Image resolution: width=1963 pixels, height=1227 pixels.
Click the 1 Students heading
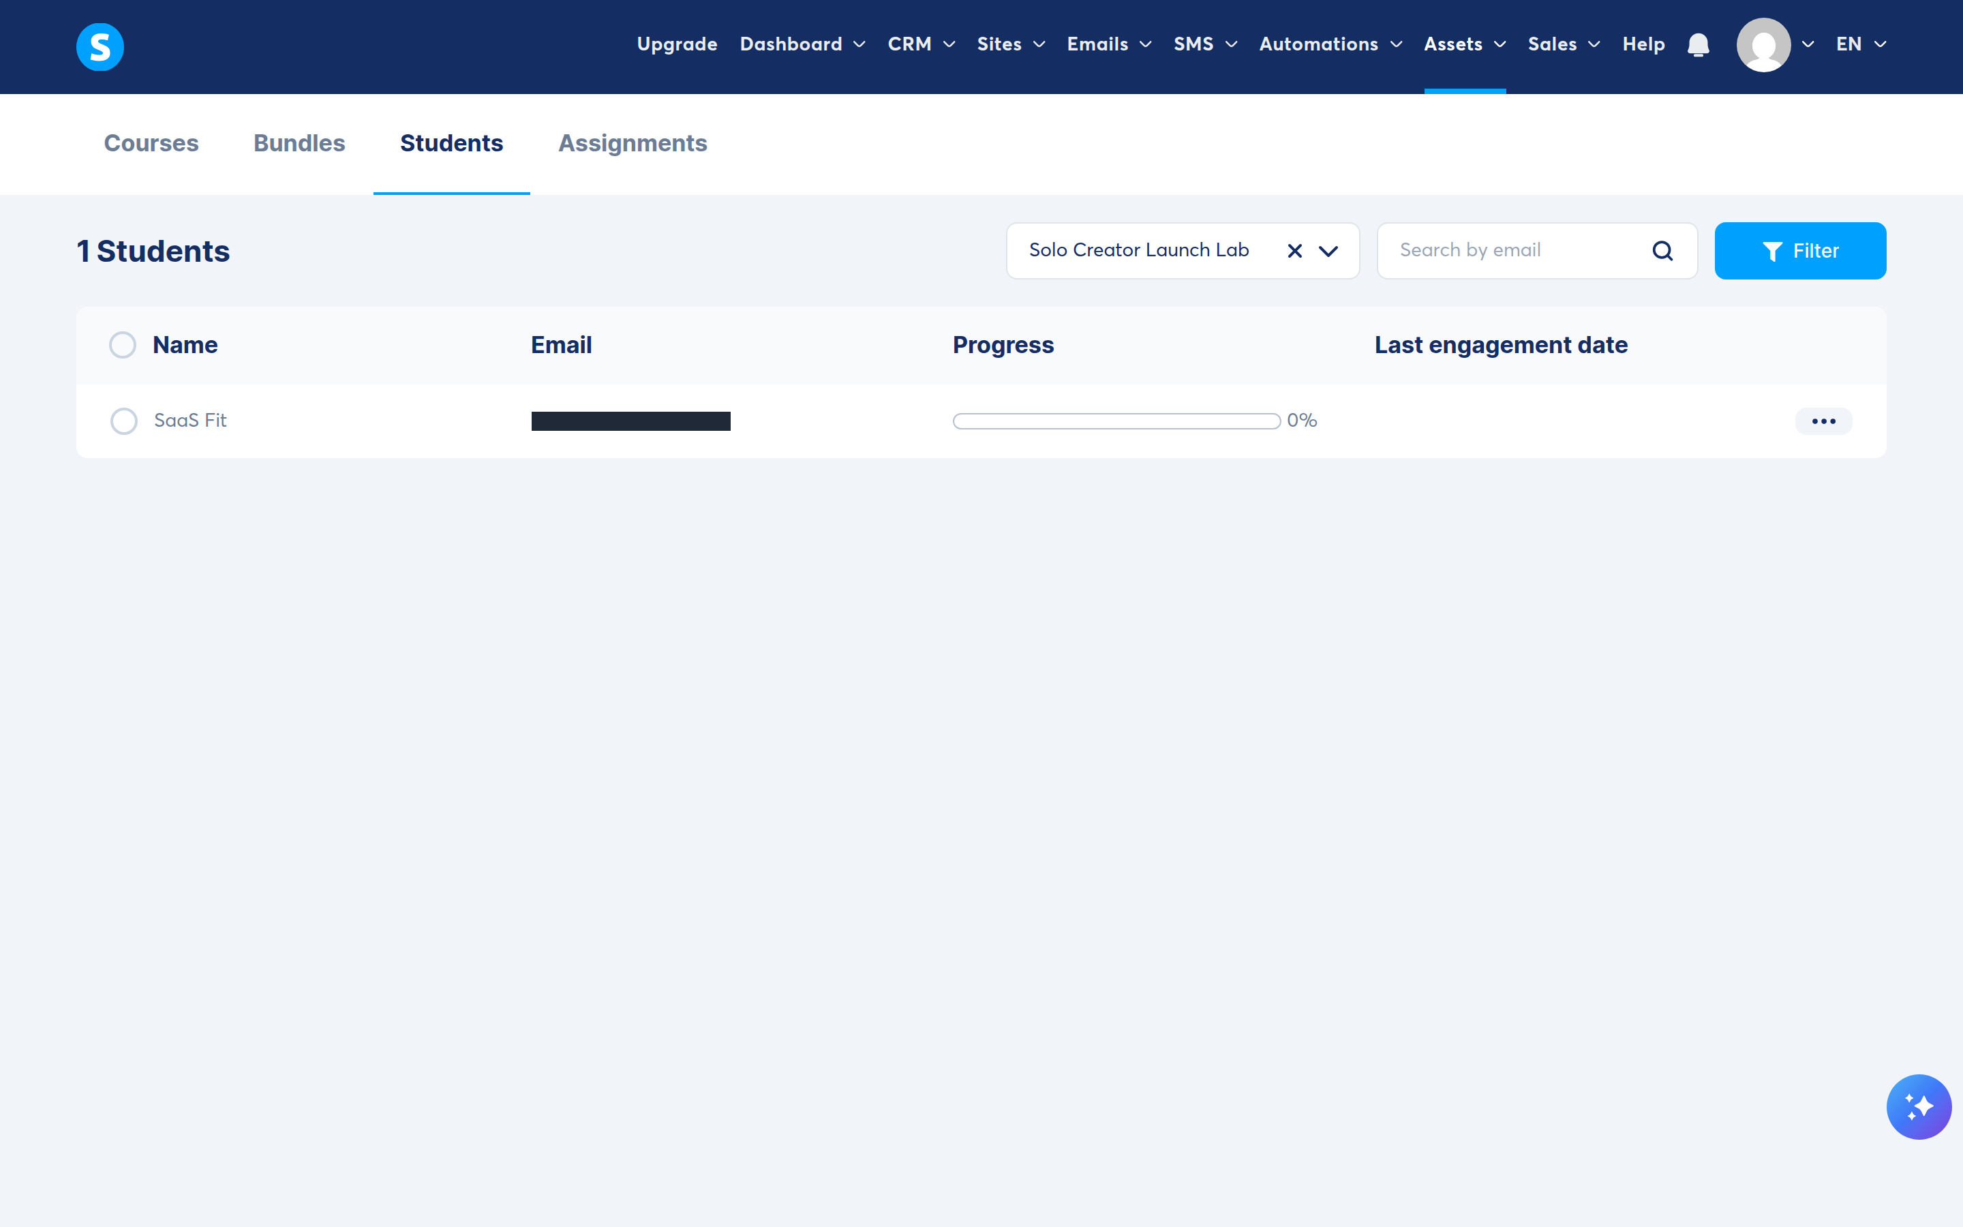(153, 251)
